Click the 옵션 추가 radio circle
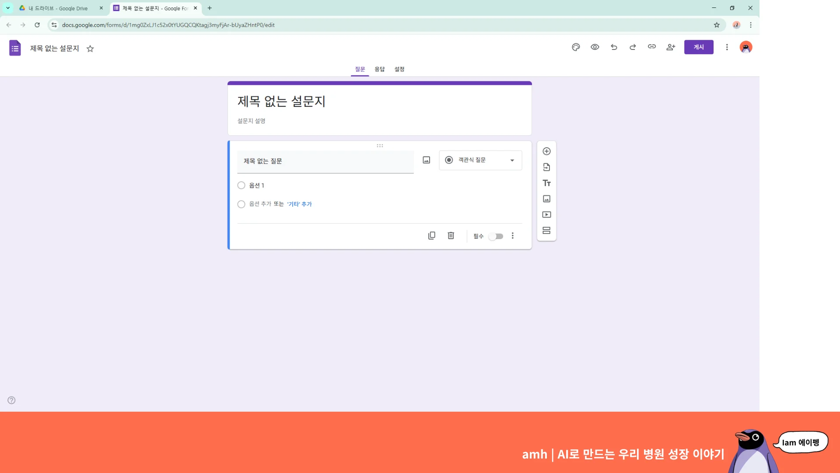Screen dimensions: 840x473 pyautogui.click(x=241, y=204)
